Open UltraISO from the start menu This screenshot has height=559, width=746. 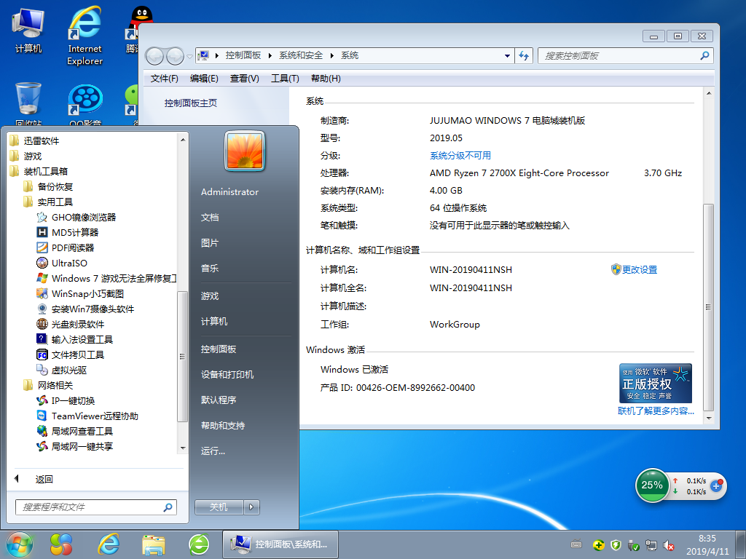(x=68, y=263)
